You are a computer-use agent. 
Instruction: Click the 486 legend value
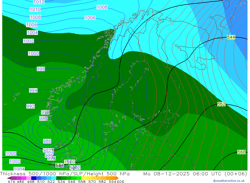coord(20,182)
